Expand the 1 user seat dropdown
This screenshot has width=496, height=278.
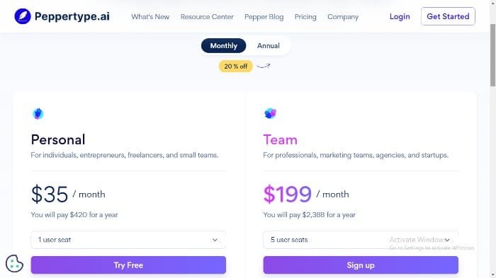(x=128, y=240)
